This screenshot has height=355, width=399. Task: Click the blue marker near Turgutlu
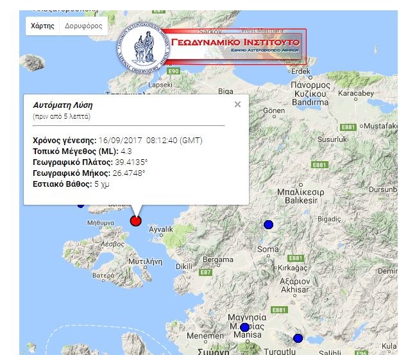298,338
